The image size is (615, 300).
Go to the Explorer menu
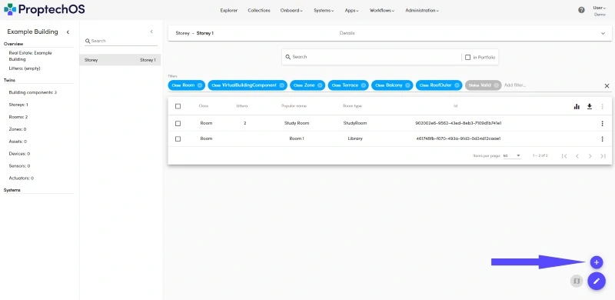coord(228,11)
